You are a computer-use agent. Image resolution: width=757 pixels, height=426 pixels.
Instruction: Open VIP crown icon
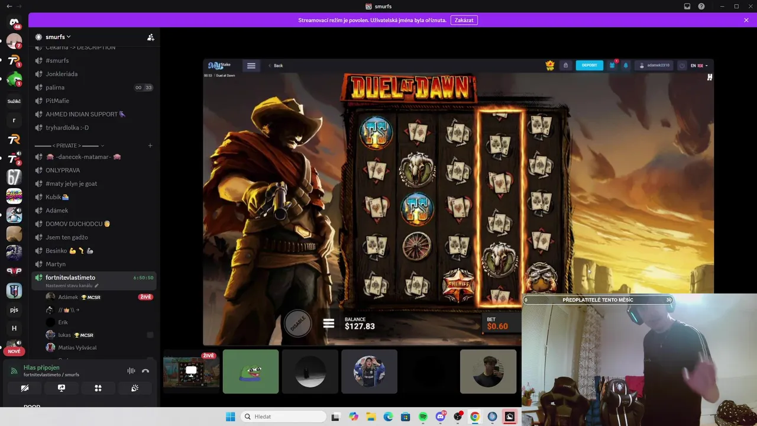click(551, 65)
